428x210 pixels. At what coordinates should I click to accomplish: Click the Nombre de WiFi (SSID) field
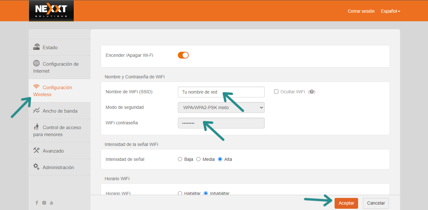(x=221, y=92)
